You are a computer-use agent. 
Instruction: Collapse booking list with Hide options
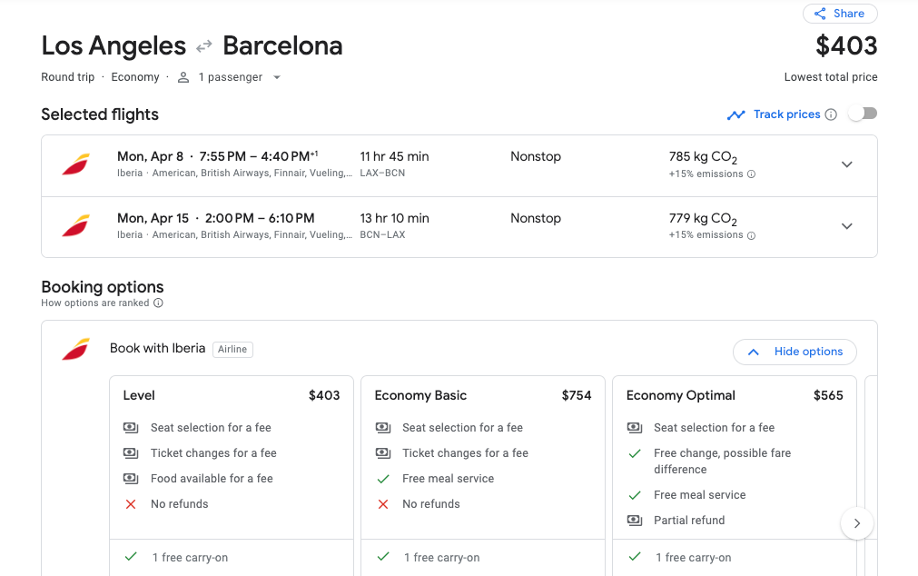tap(795, 352)
